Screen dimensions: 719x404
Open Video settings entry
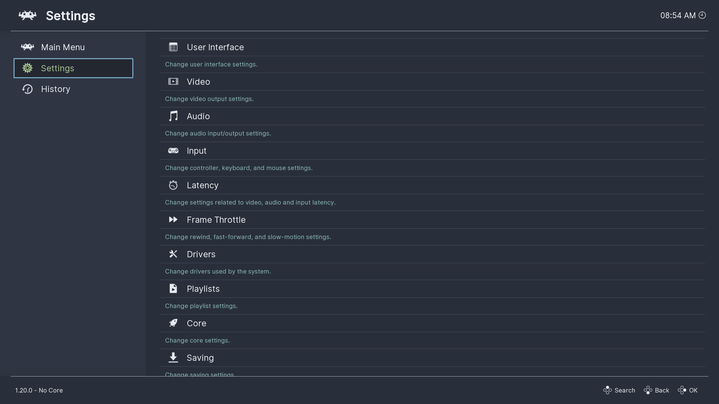point(432,82)
